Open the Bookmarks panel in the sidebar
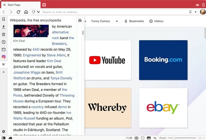206x140 pixels. (x=4, y=19)
